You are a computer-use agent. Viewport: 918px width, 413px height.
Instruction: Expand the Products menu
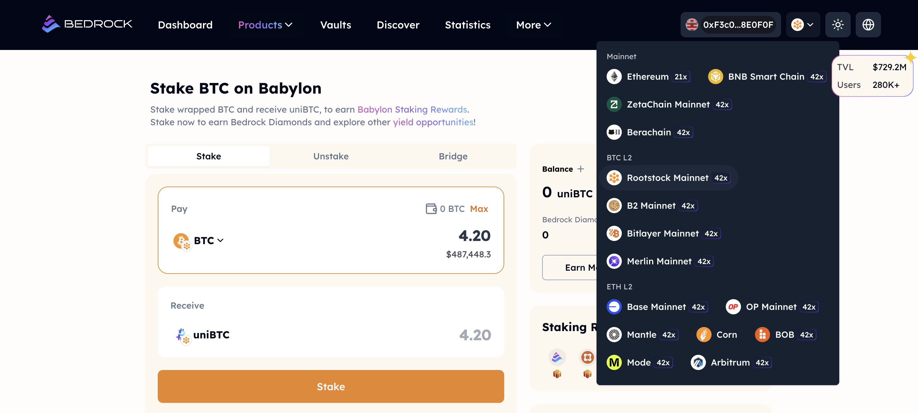click(265, 25)
